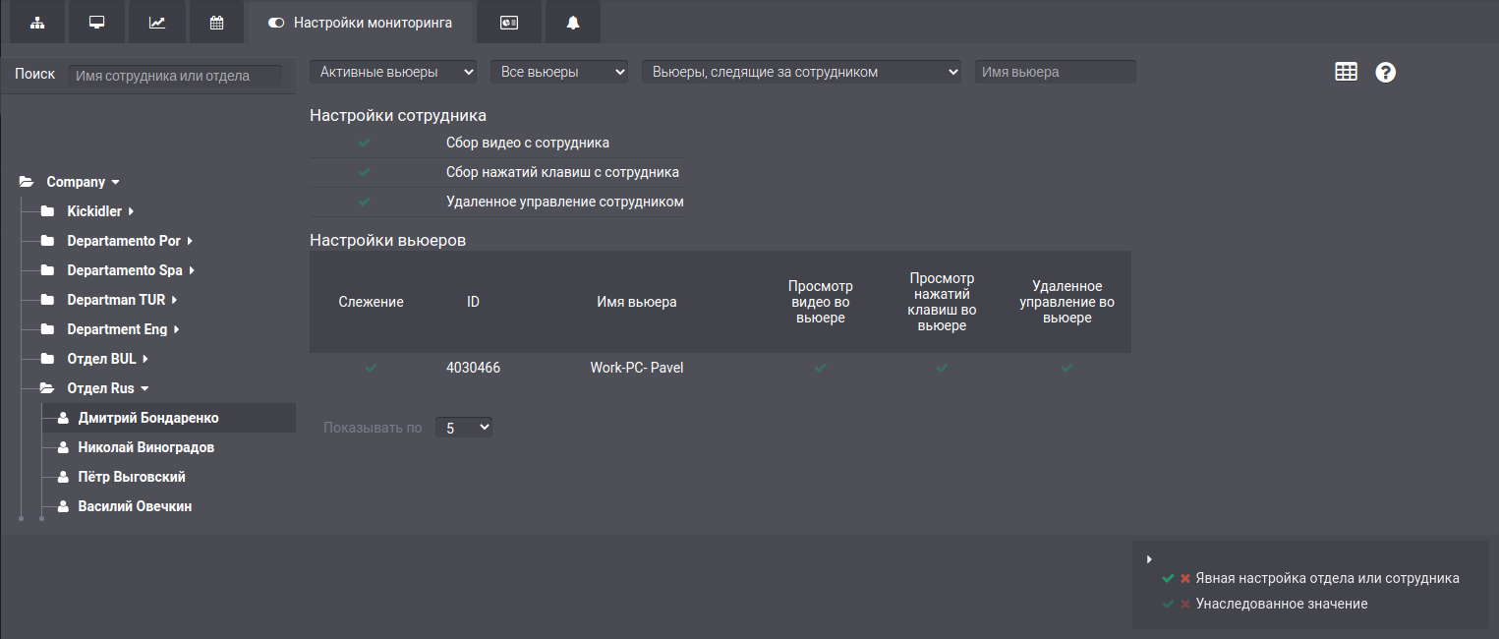The width and height of the screenshot is (1499, 639).
Task: Open the ID card icon tab
Action: [509, 23]
